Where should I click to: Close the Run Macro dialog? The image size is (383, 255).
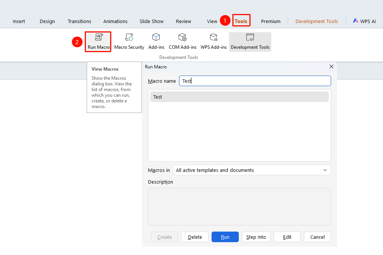point(332,66)
